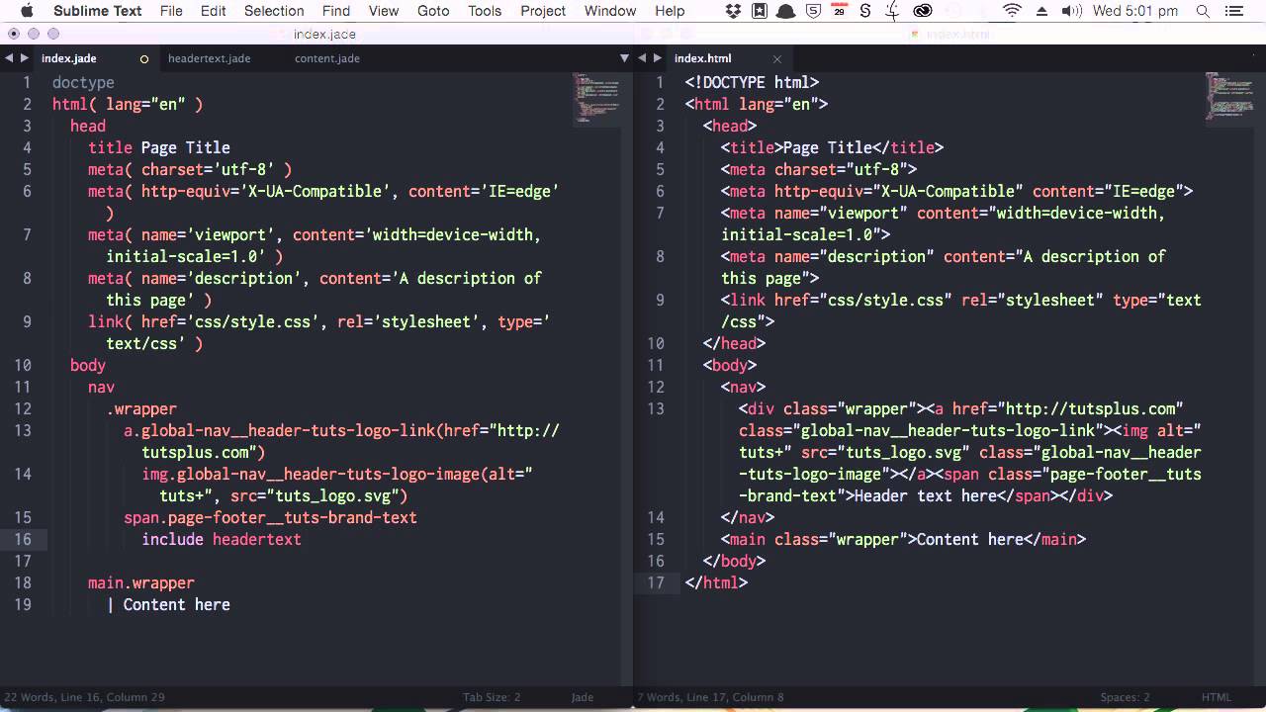Close the index.html tab
The width and height of the screenshot is (1266, 712).
[x=776, y=58]
